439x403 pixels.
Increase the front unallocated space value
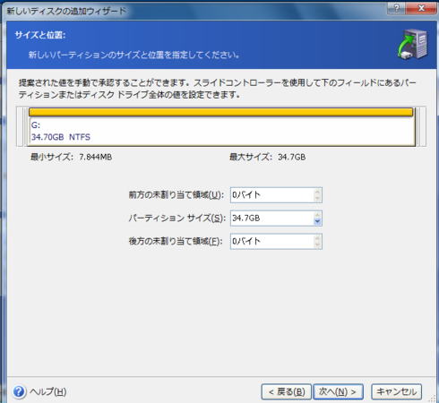tap(317, 192)
